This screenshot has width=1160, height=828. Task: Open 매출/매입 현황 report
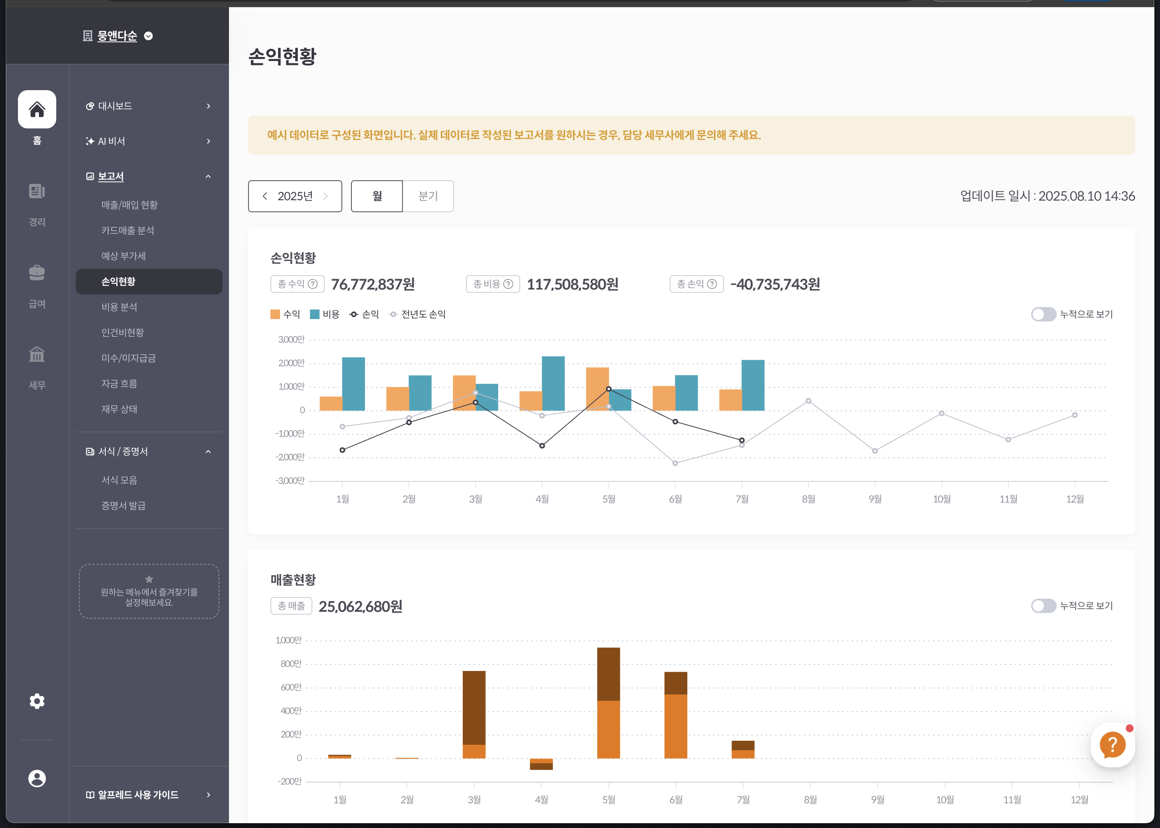tap(130, 205)
